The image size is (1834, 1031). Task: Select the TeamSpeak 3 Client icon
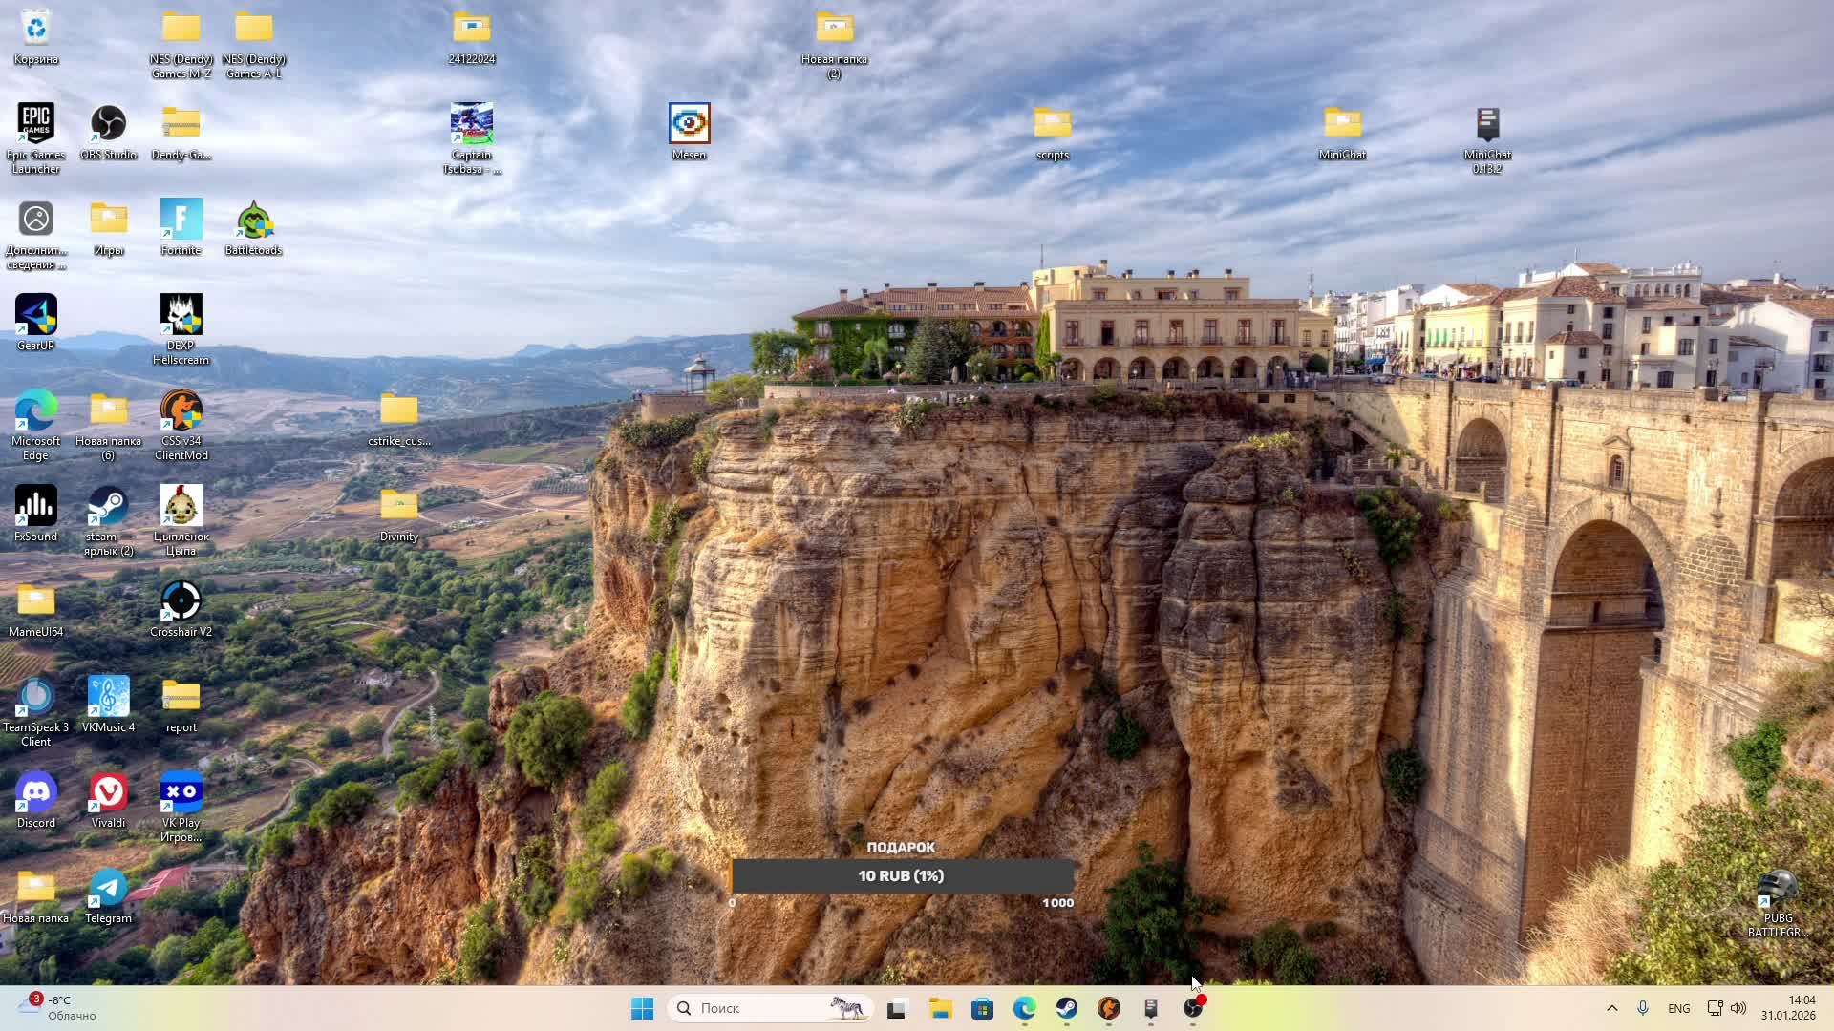pos(35,697)
